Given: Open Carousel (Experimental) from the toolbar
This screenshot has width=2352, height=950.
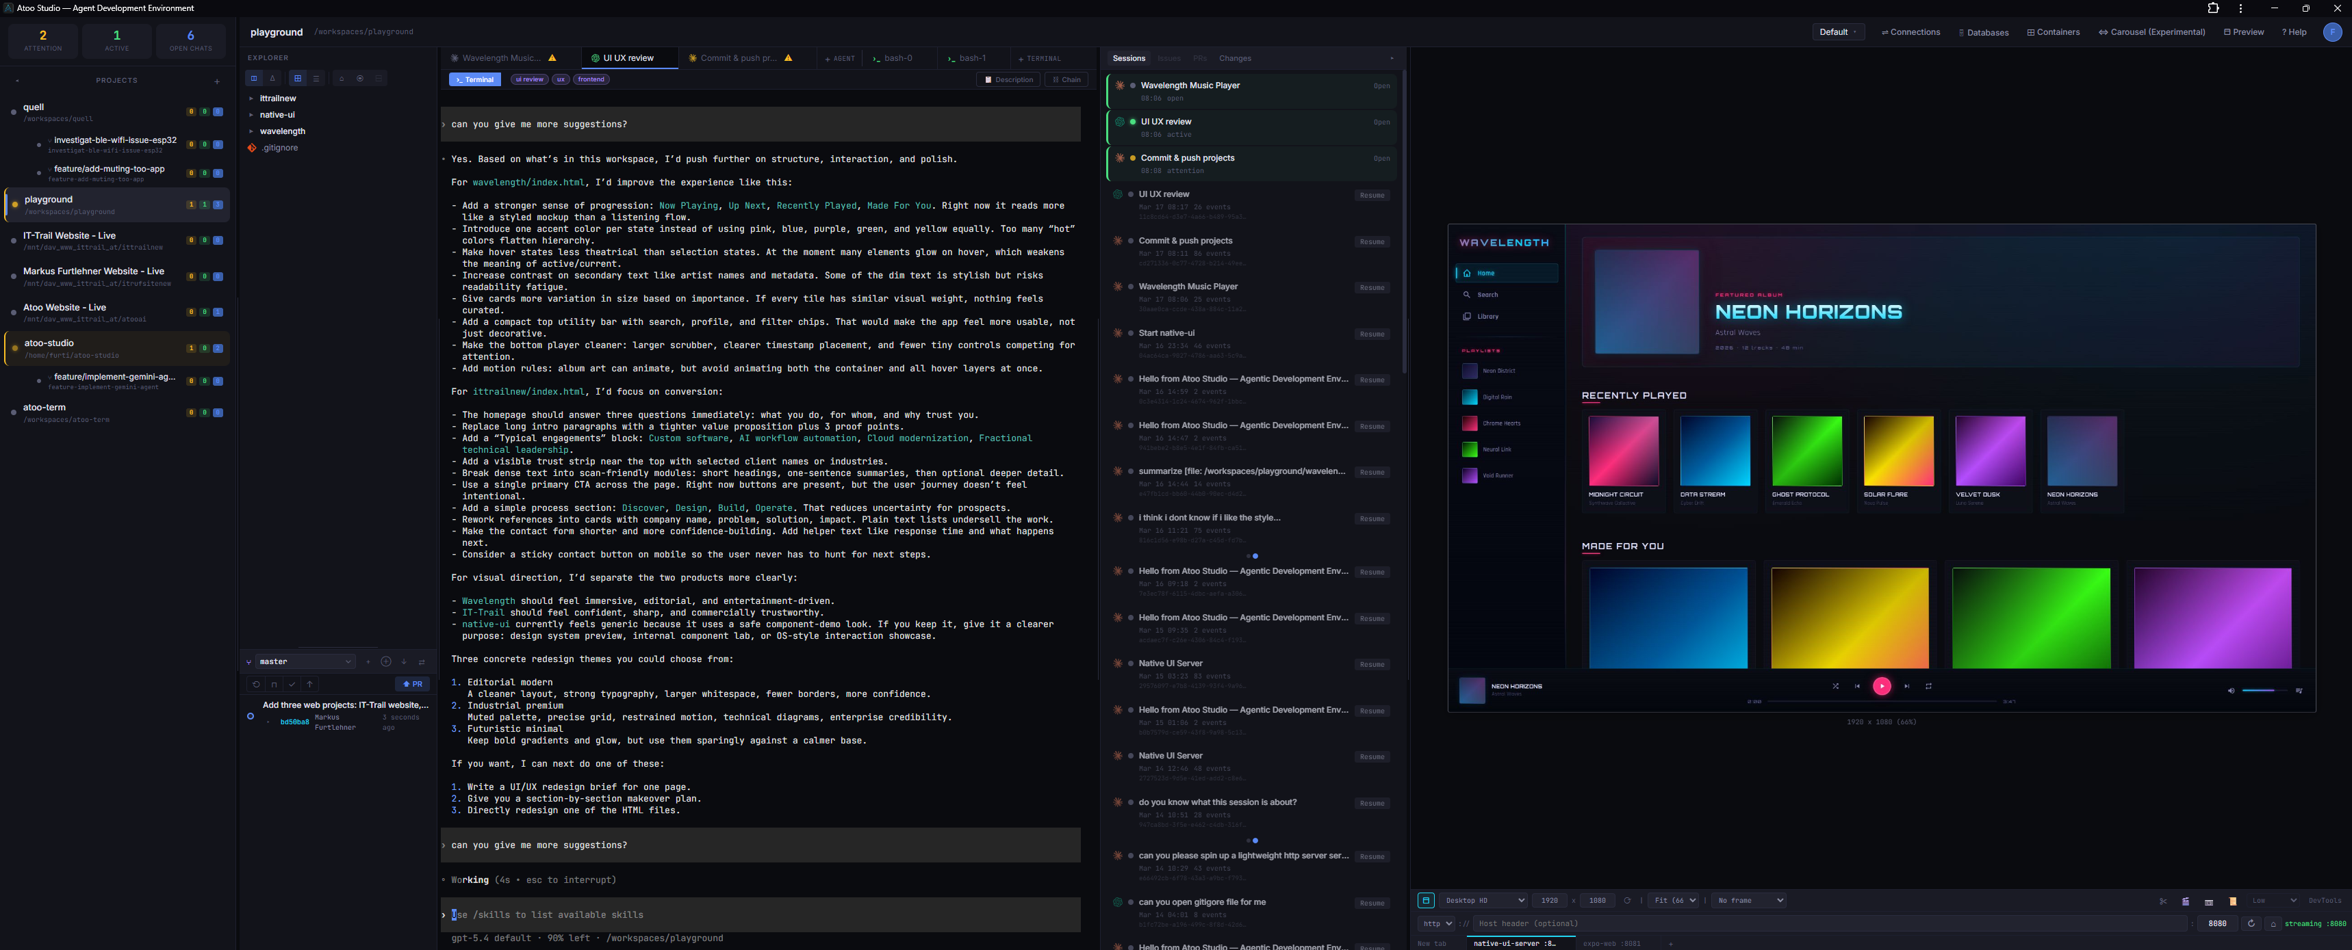Looking at the screenshot, I should tap(2151, 32).
